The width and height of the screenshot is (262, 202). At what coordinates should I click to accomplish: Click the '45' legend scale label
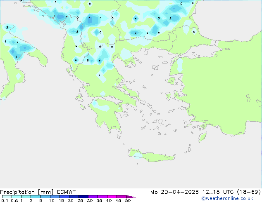118,200
